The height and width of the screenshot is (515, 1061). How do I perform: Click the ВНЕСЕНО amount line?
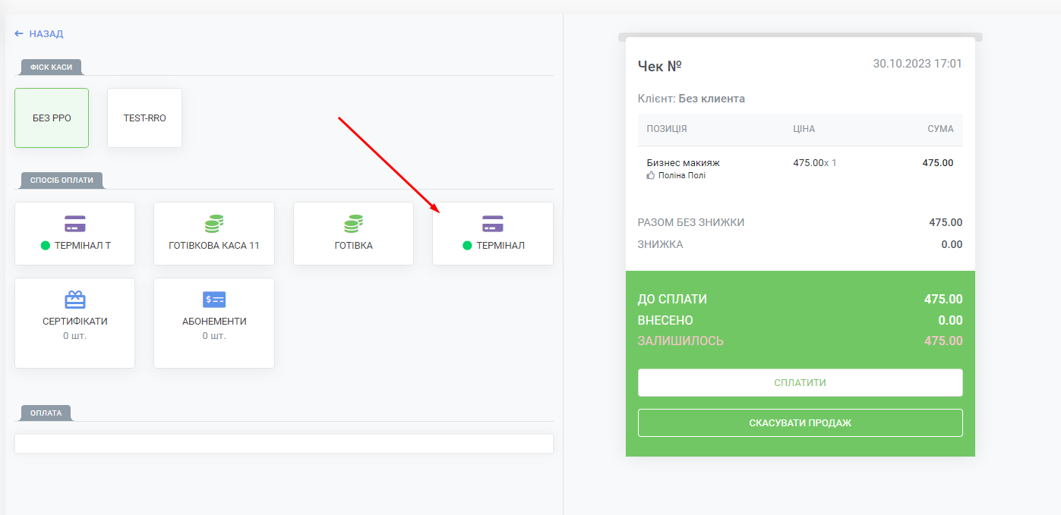click(800, 320)
